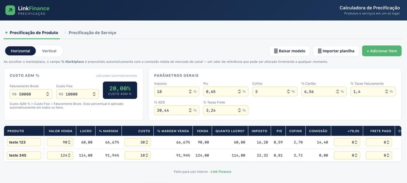
Task: Adjust the Faturamento Bruto stepper arrows
Action: pos(48,94)
